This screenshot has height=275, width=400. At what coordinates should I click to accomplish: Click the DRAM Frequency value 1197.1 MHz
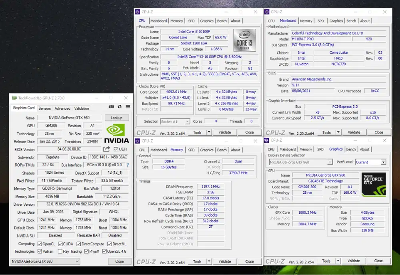(210, 187)
